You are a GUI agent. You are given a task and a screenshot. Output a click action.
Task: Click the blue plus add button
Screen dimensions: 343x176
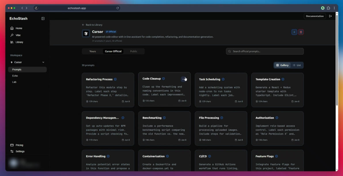(294, 32)
